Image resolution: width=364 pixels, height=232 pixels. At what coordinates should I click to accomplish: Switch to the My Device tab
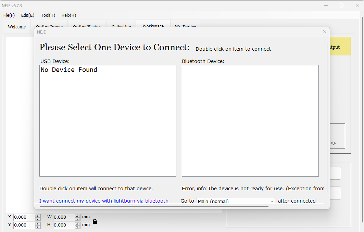185,24
